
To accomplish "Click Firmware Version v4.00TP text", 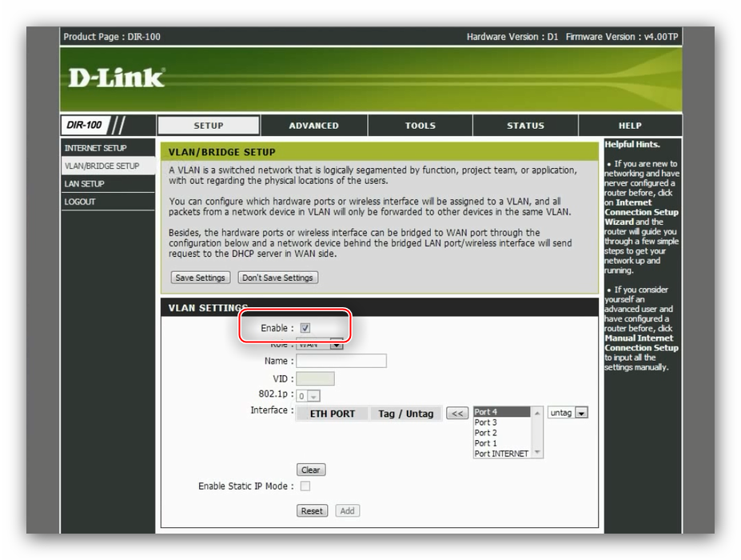I will [x=622, y=37].
